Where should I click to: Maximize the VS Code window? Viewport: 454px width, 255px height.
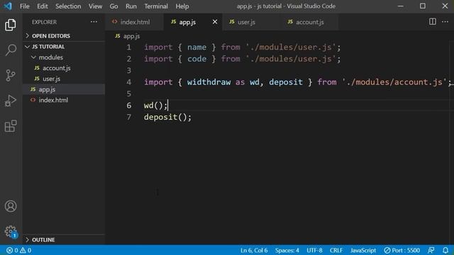tap(423, 6)
